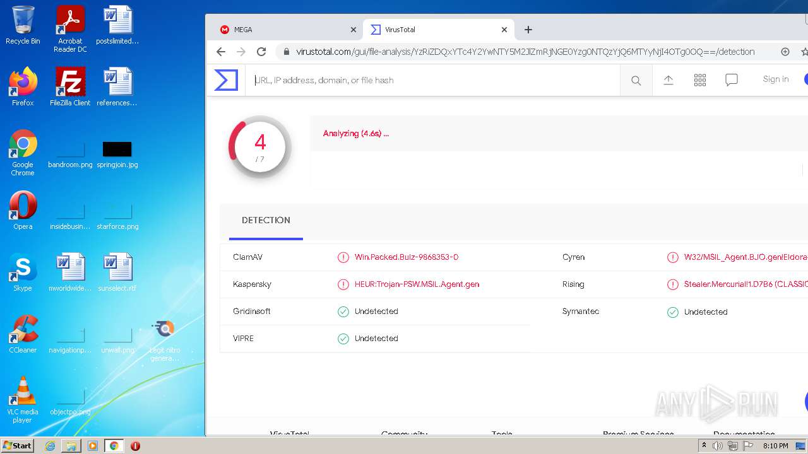808x454 pixels.
Task: Click Gridinsoft Undetected result
Action: pos(376,311)
